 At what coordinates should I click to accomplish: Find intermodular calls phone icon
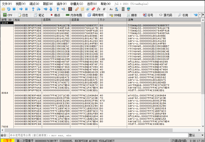116,9
